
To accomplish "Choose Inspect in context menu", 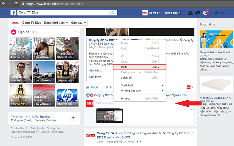I will click(140, 99).
